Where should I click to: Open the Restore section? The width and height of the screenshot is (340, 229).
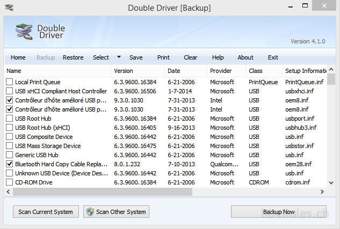coord(73,57)
